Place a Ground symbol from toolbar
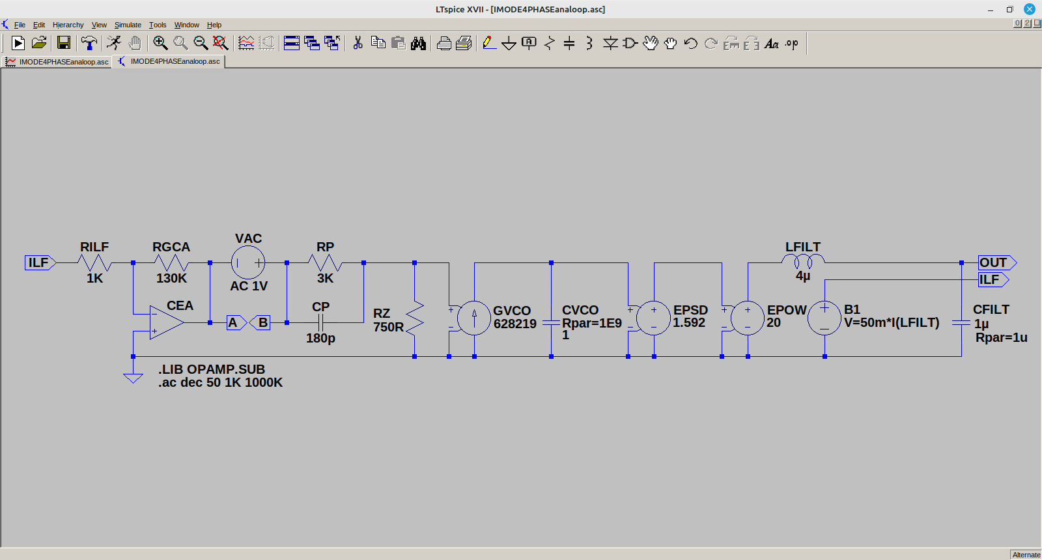This screenshot has width=1042, height=560. (x=509, y=43)
